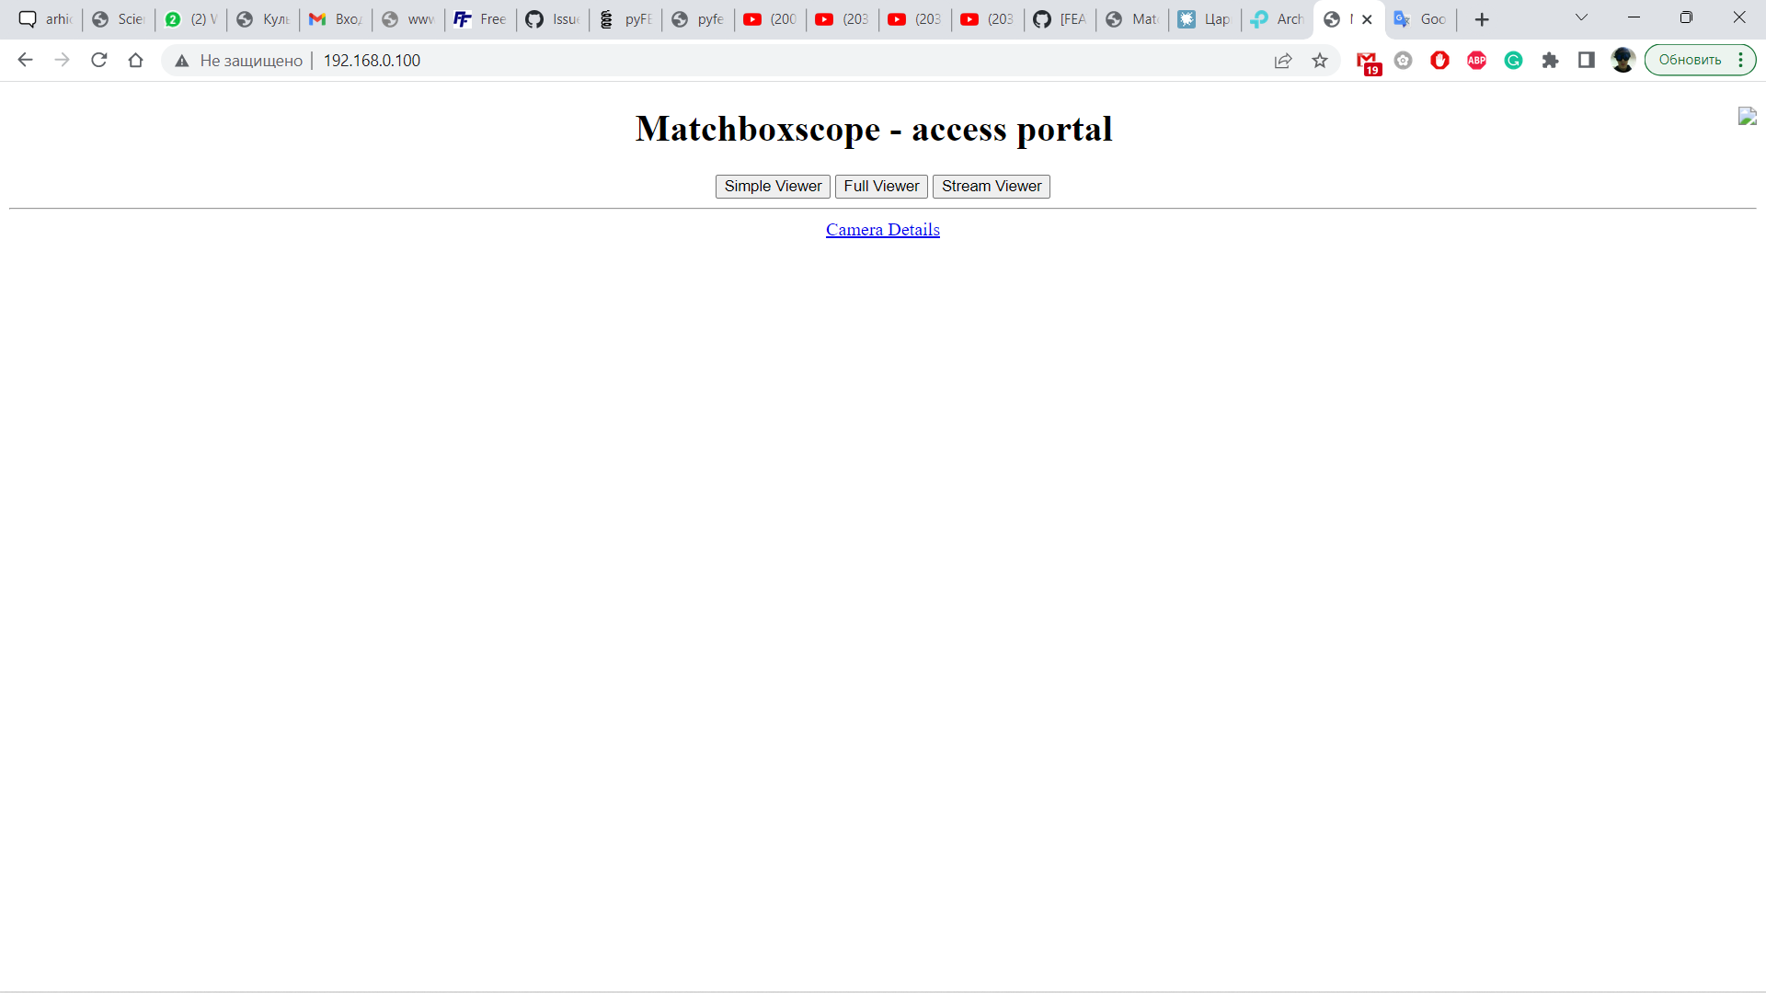
Task: Click the AdBlock Plus extension icon
Action: 1476,61
